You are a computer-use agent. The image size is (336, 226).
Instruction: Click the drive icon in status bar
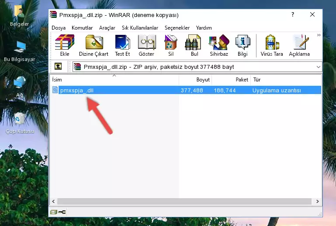click(54, 212)
